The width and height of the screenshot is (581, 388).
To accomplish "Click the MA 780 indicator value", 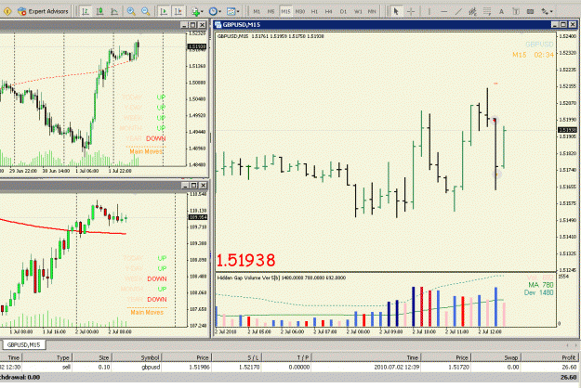I will 541,285.
